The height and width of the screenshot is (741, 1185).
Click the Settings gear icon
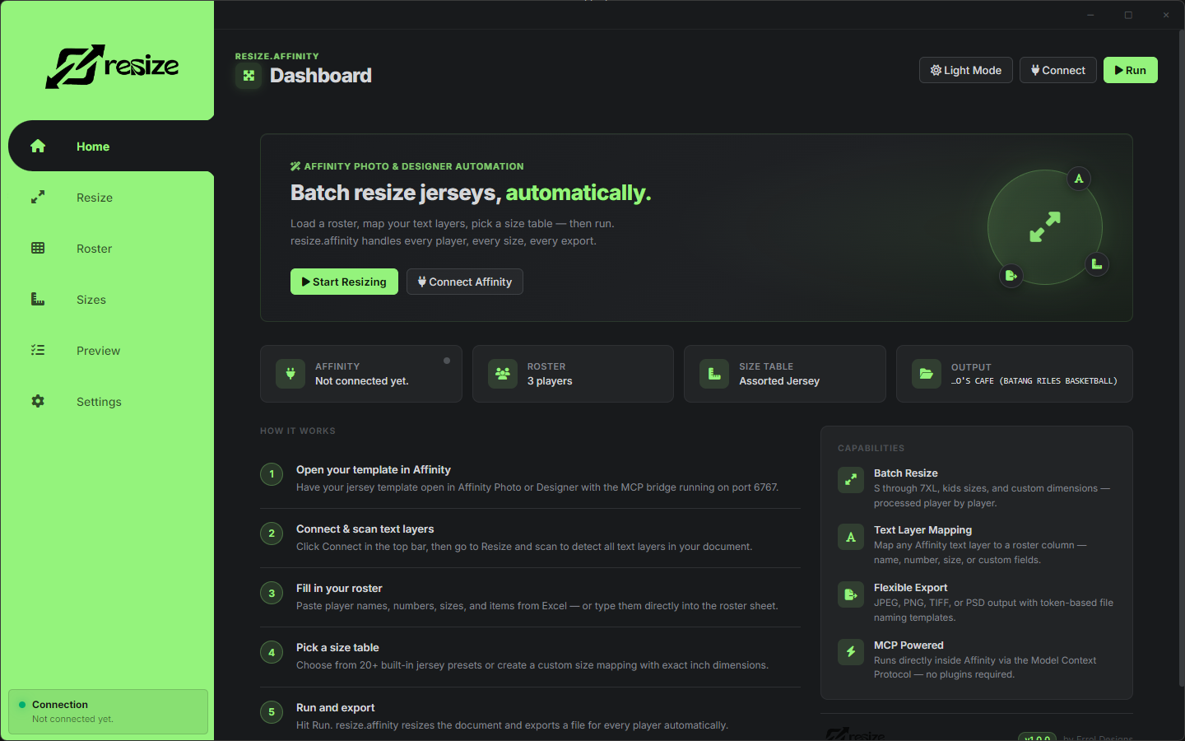click(x=38, y=402)
